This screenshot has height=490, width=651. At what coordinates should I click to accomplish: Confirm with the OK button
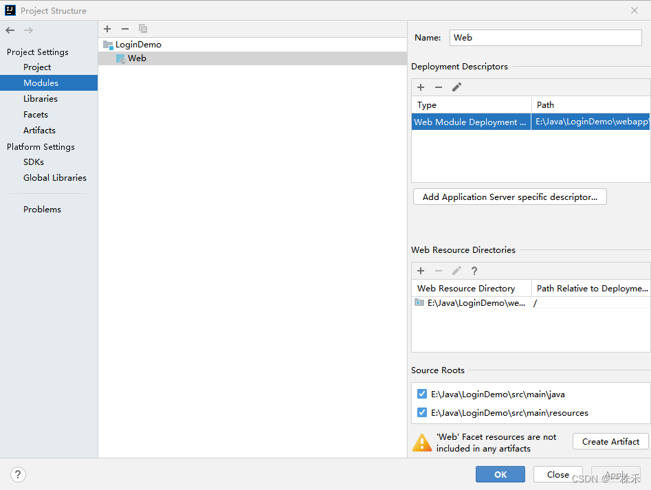(x=500, y=474)
